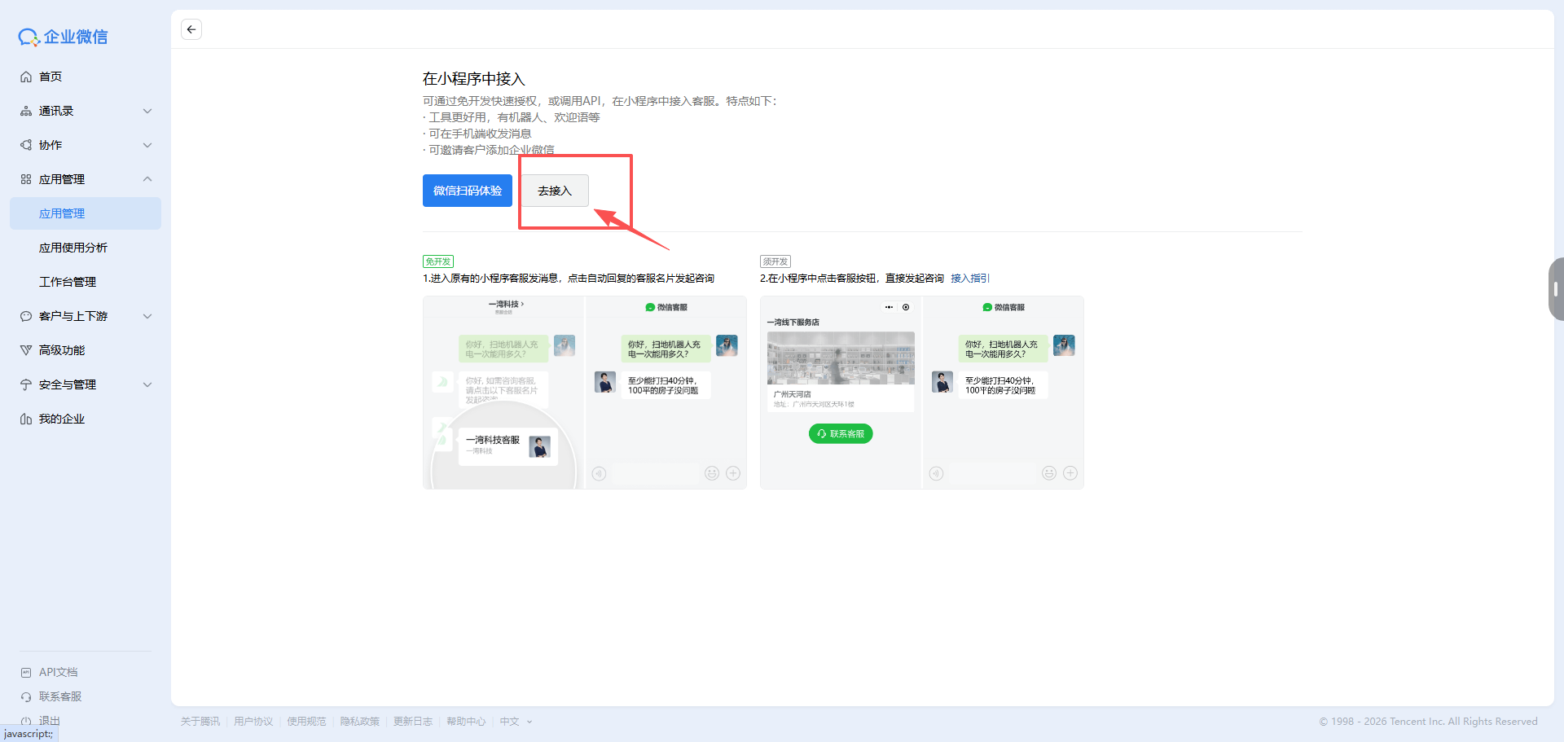Expand the 通讯录 menu chevron

pos(147,111)
